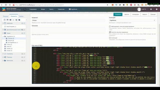Open the PageBlocks top menu
The height and width of the screenshot is (90, 160).
pos(74,9)
